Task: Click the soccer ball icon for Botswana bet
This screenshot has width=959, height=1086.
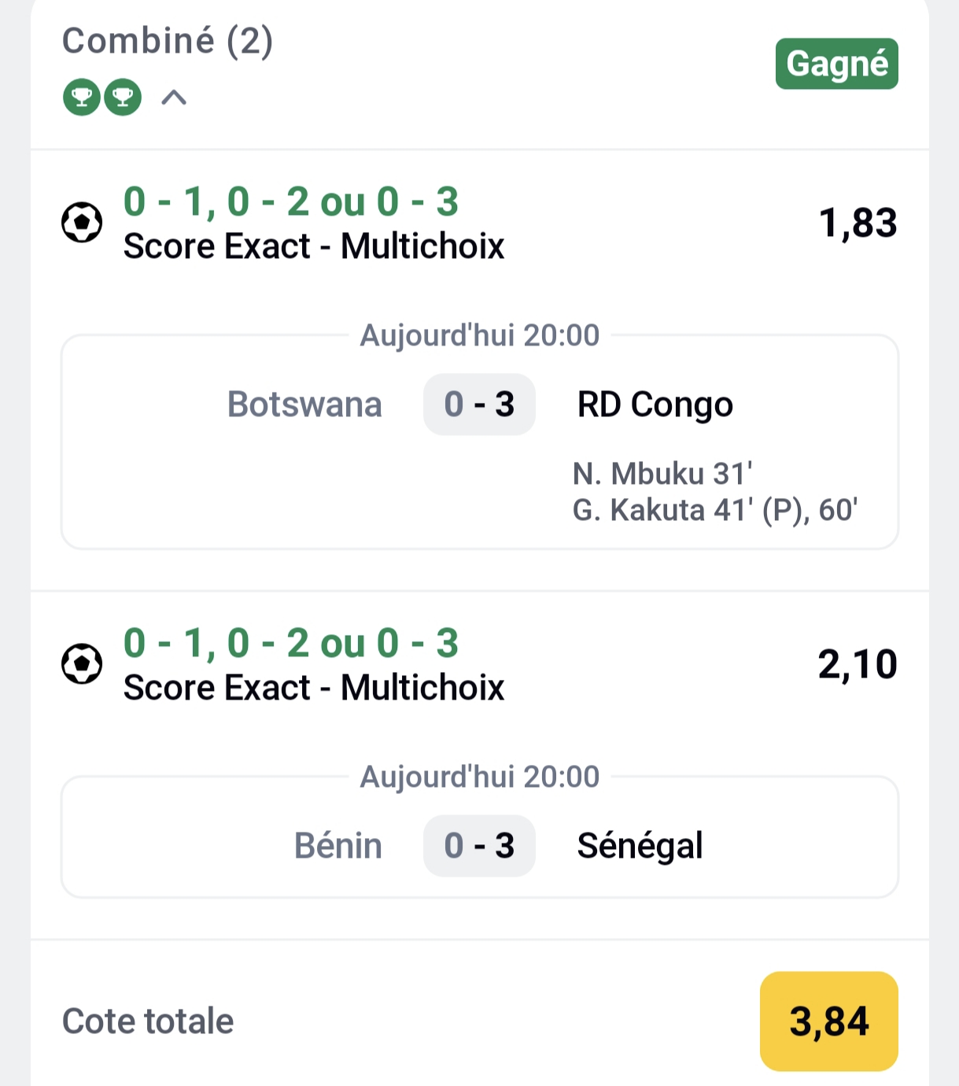Action: point(82,223)
